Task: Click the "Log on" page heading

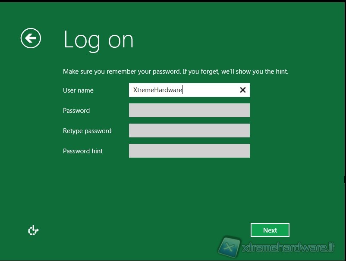Action: coord(98,40)
